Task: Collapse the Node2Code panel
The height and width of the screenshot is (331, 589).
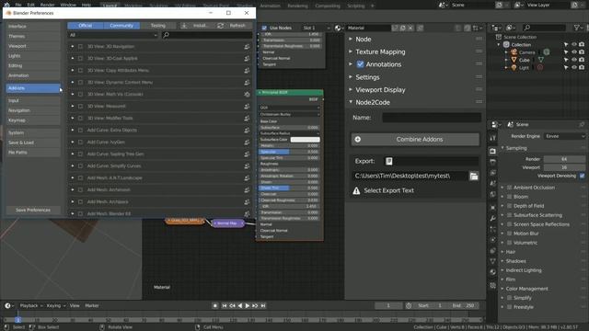Action: coord(351,102)
